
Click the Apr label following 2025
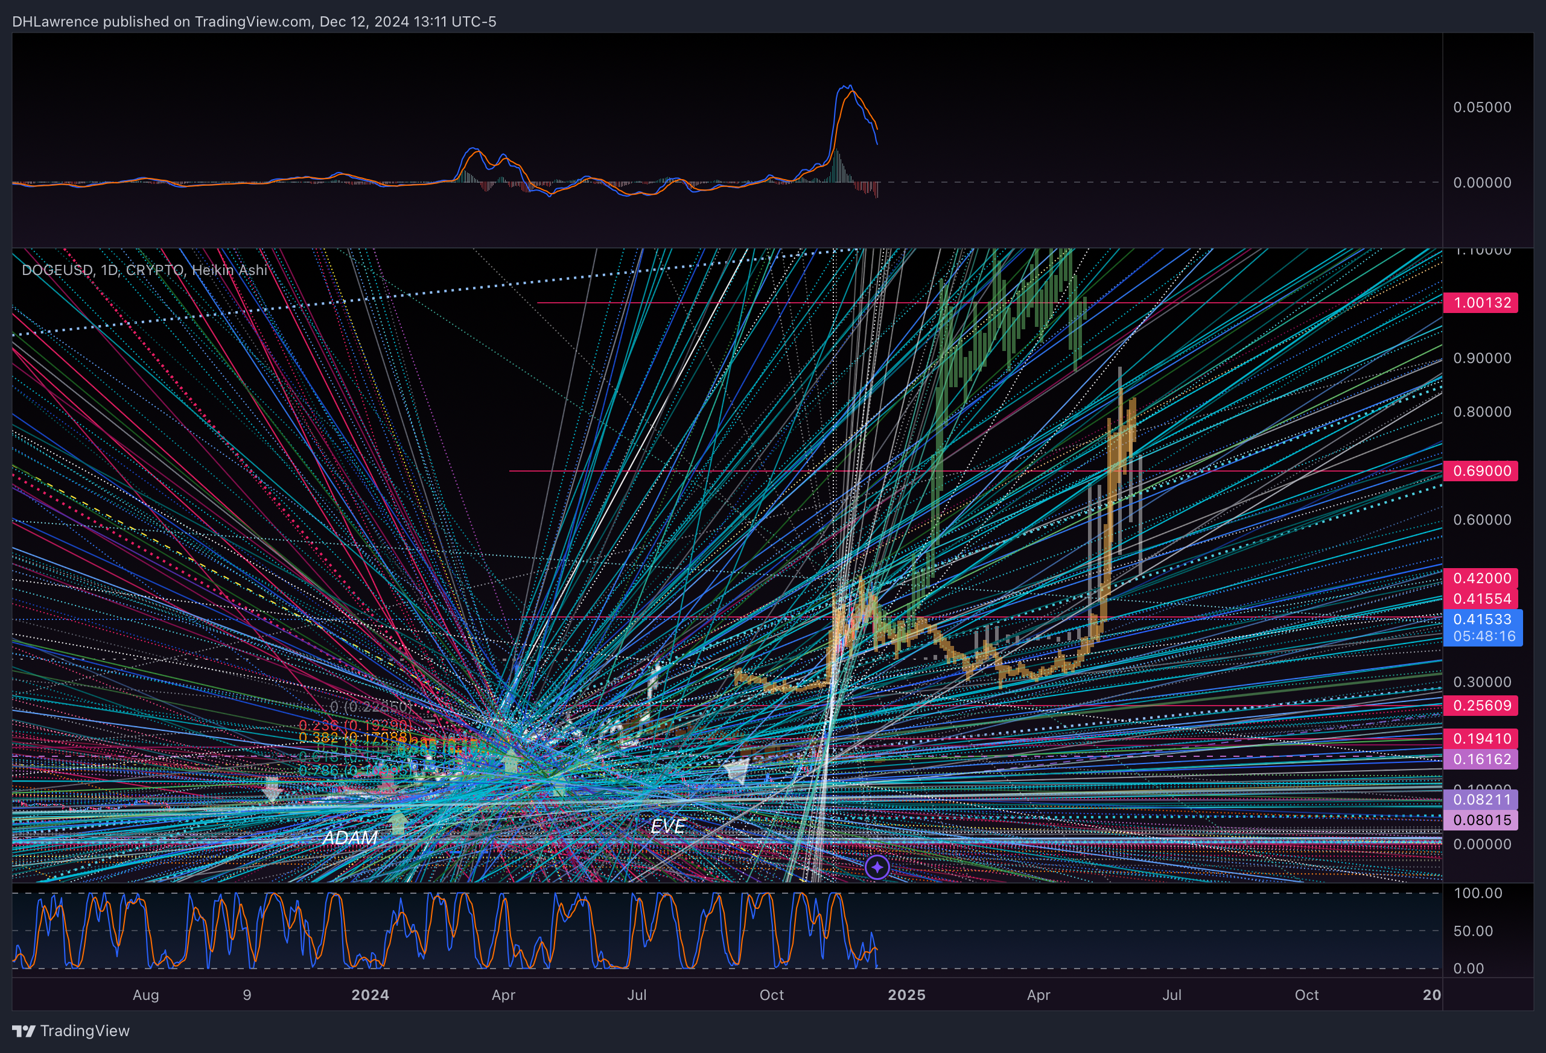click(1039, 995)
